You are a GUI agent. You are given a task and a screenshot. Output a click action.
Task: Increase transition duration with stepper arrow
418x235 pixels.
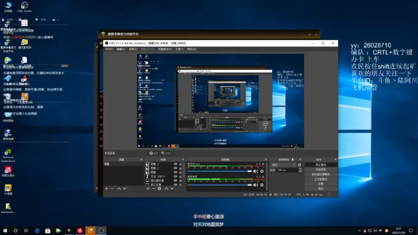tap(300, 169)
